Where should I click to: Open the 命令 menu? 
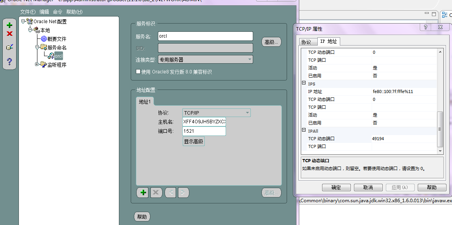pos(57,12)
